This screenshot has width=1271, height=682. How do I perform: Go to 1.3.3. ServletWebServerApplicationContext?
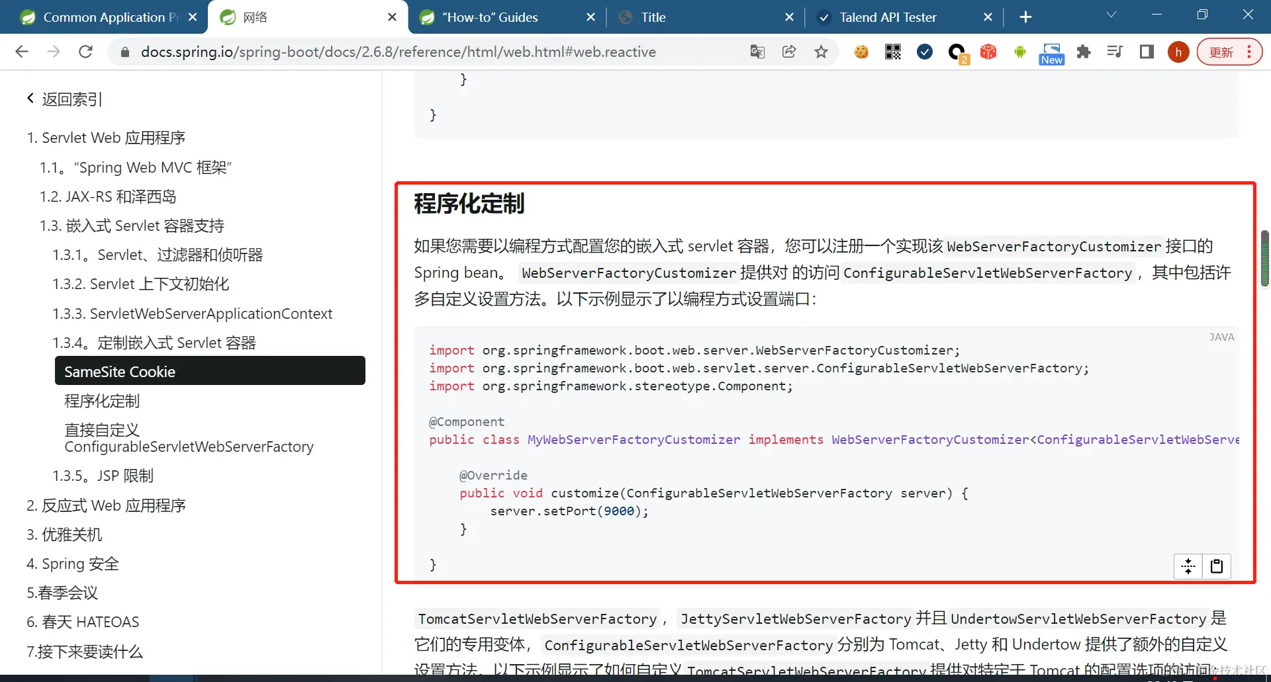pos(193,314)
